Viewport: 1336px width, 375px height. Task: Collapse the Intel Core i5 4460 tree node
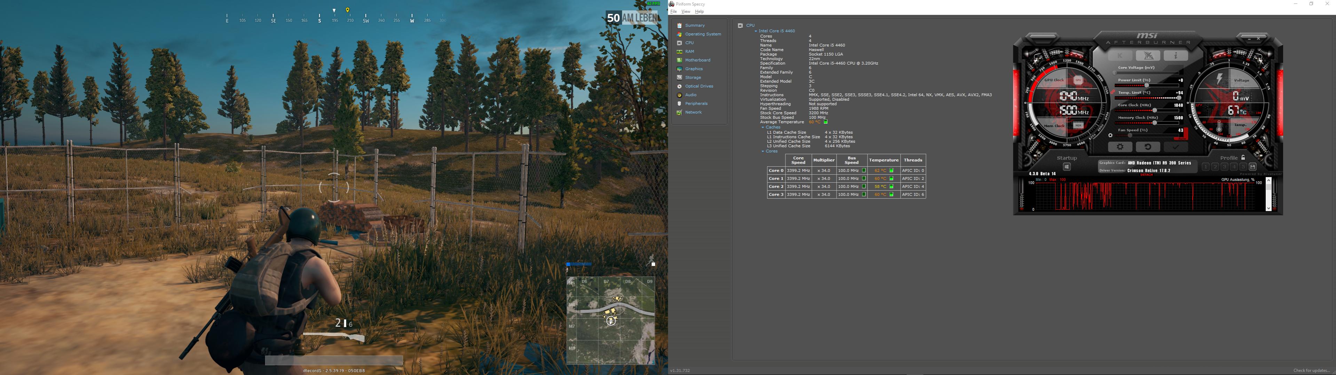(x=756, y=31)
